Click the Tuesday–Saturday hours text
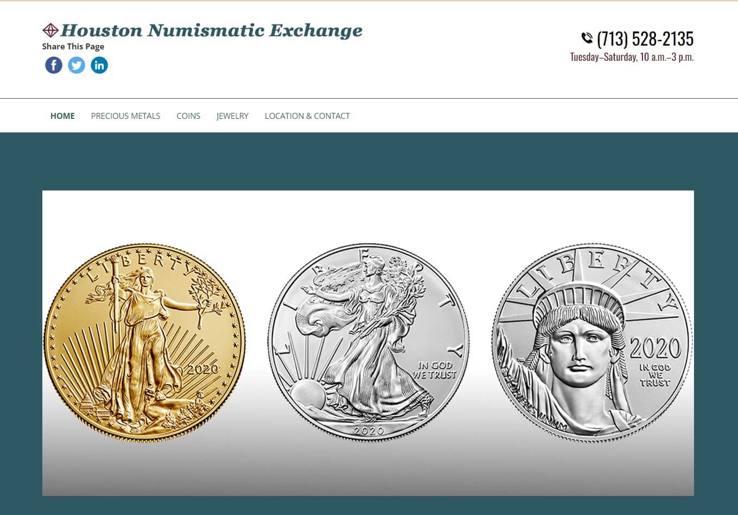Viewport: 738px width, 515px height. (632, 57)
